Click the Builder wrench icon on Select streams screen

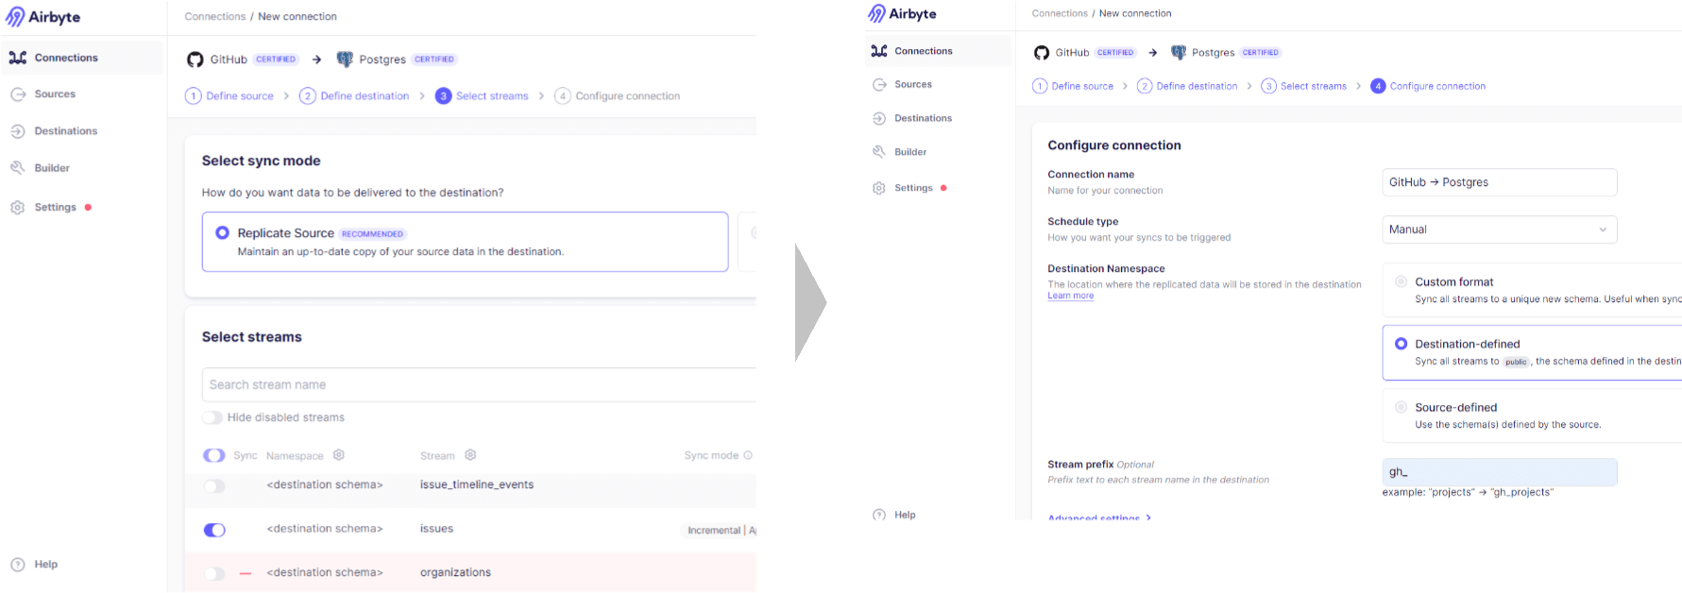point(18,168)
